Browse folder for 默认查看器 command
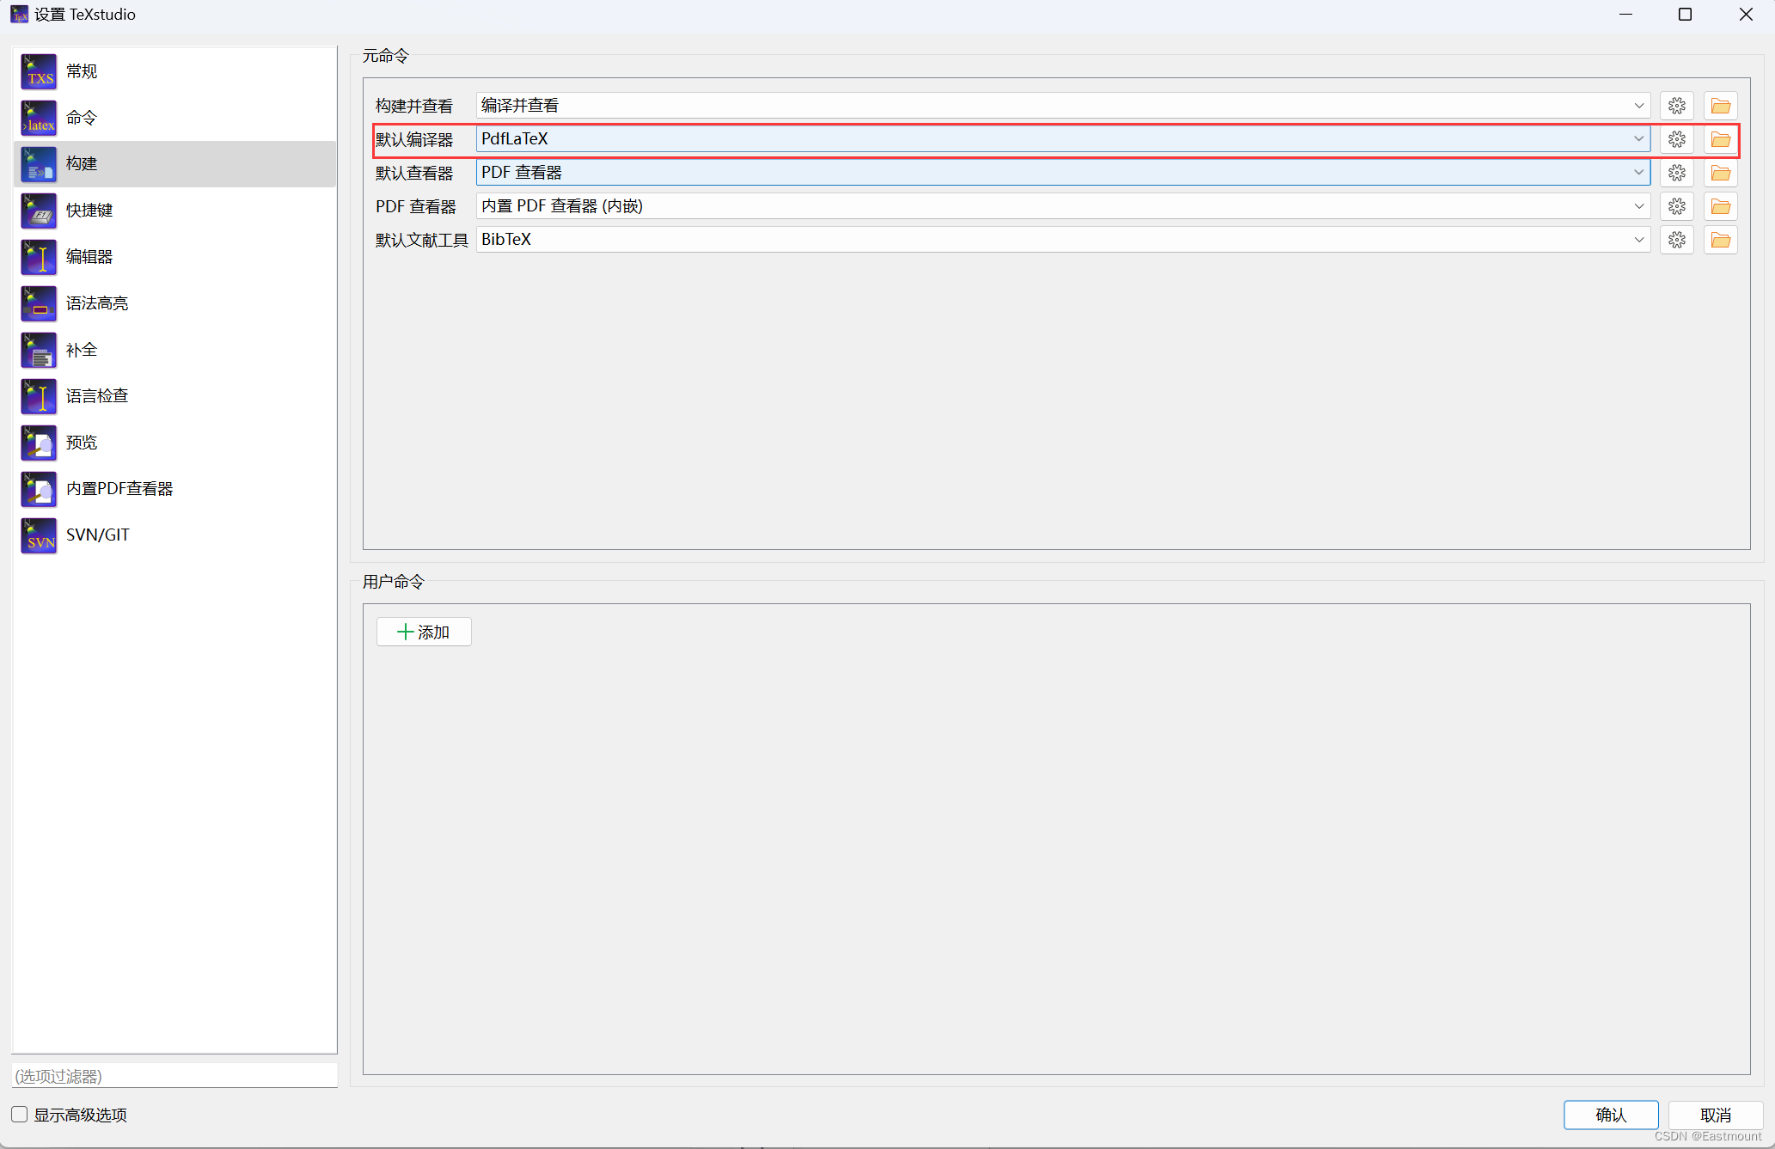Viewport: 1775px width, 1149px height. pos(1721,173)
